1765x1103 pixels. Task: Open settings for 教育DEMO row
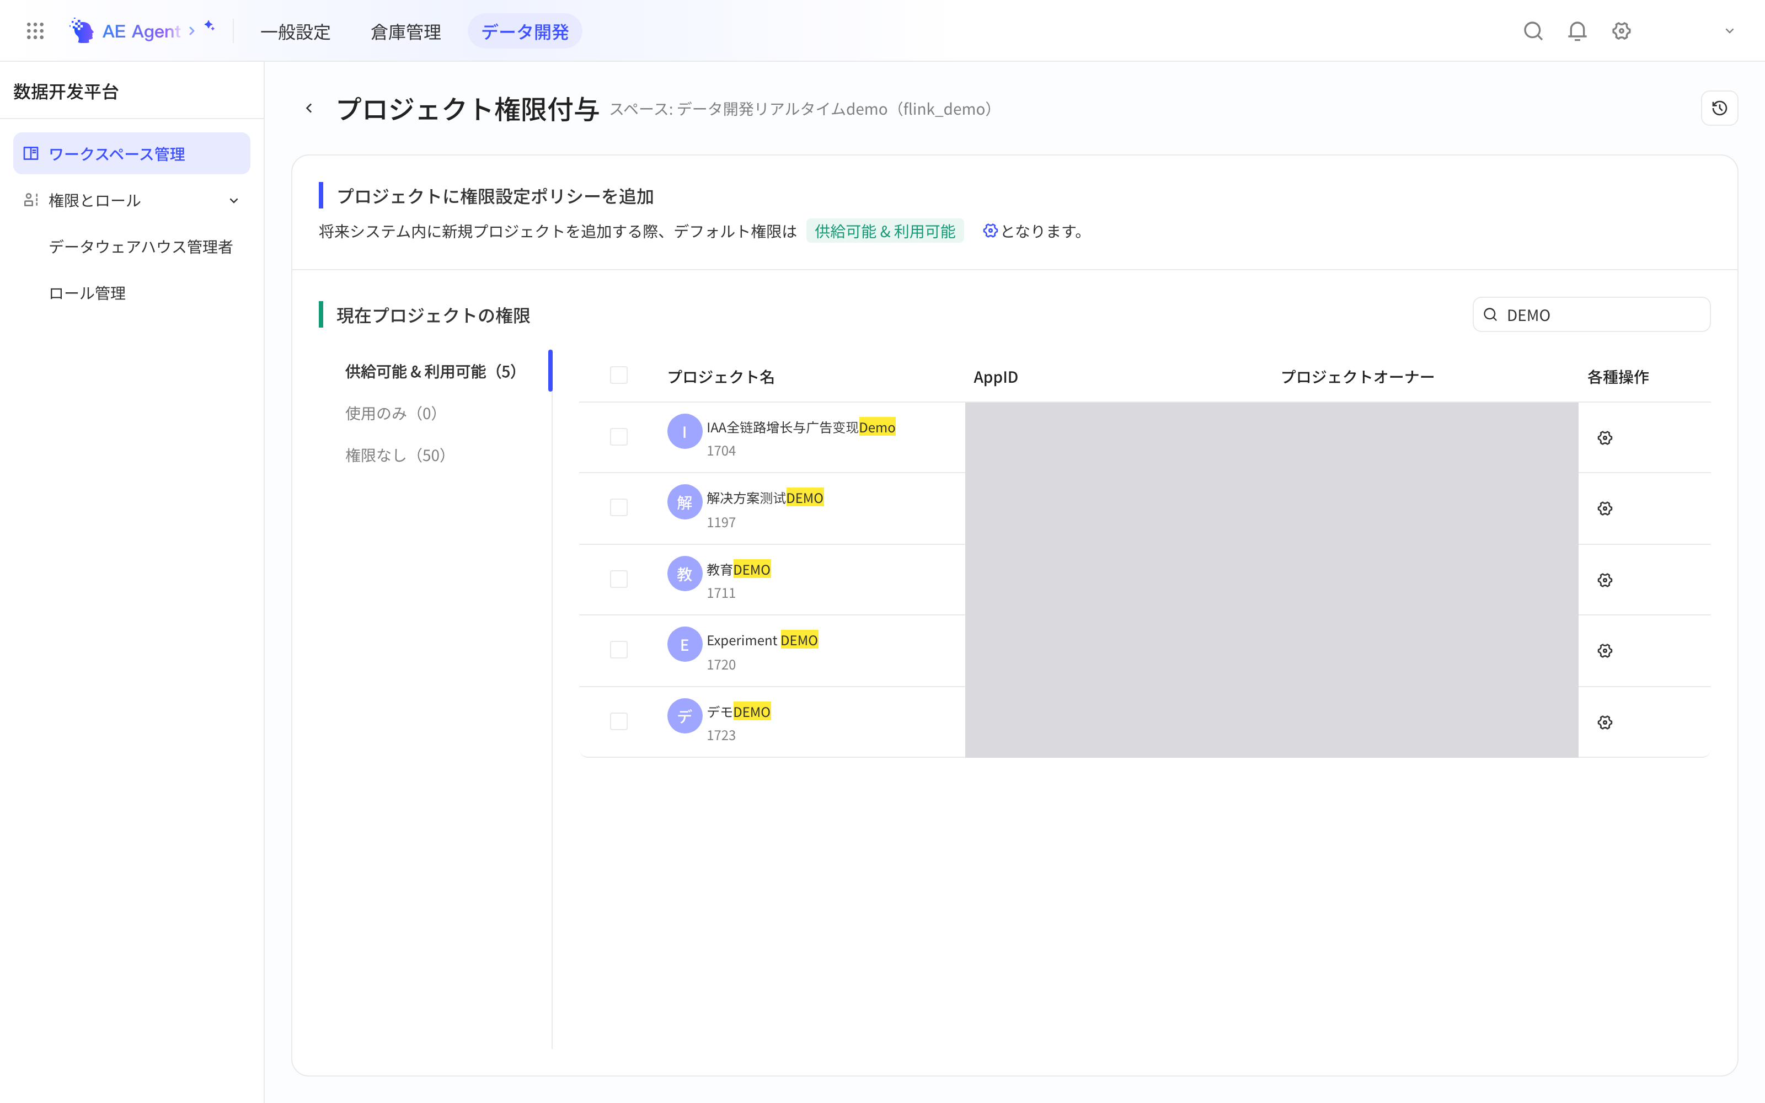tap(1604, 580)
